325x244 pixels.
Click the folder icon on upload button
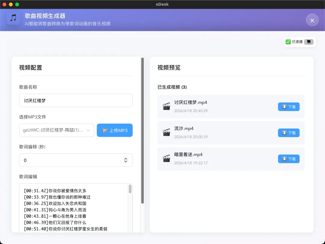pos(105,130)
